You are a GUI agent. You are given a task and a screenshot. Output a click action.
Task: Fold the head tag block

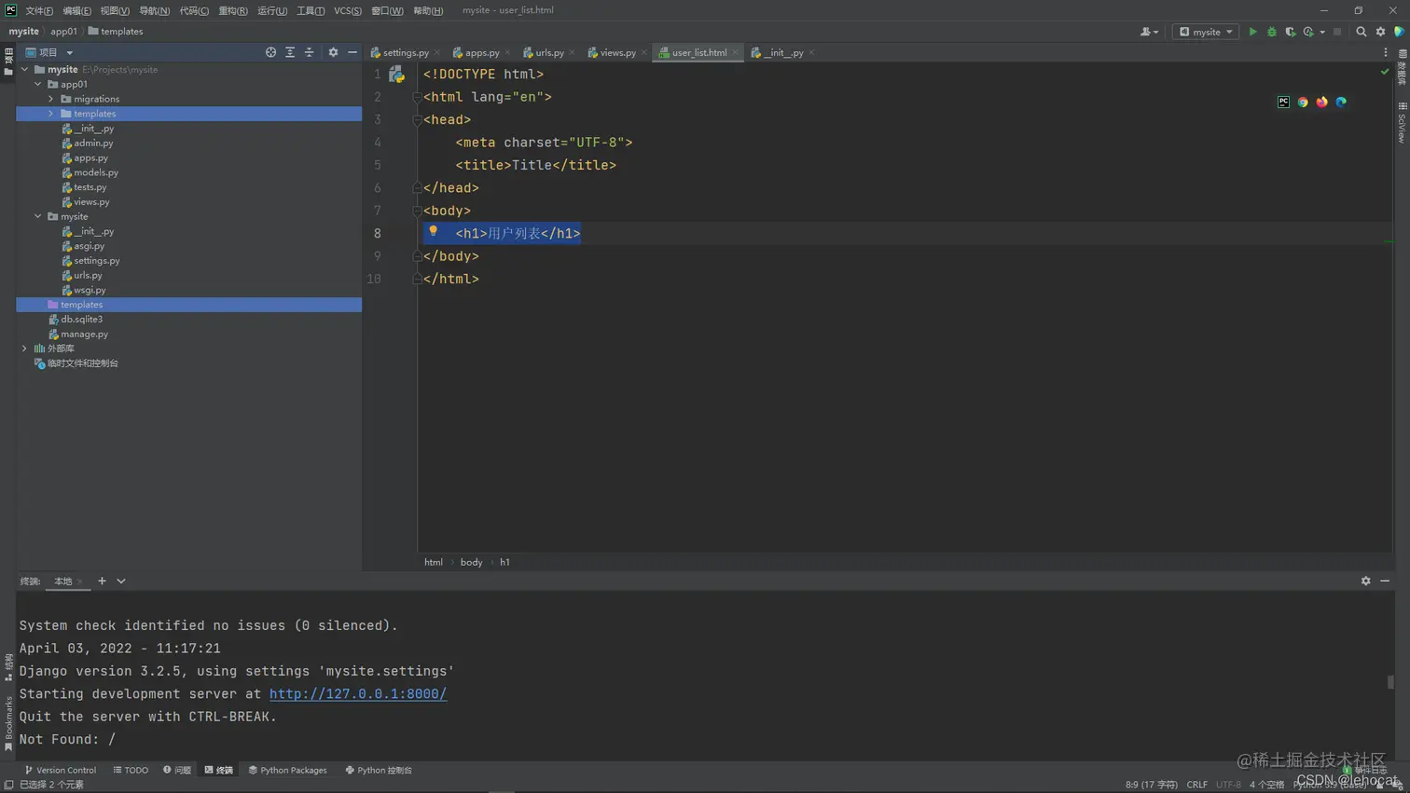pyautogui.click(x=417, y=119)
